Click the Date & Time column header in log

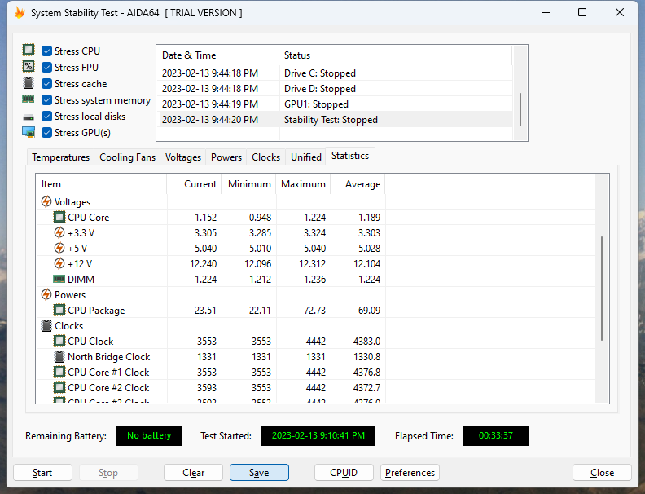coord(217,55)
